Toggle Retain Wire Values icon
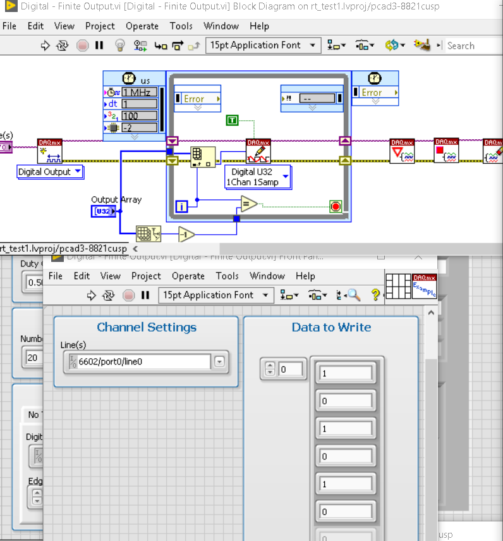Viewport: 503px width, 541px height. pos(140,46)
